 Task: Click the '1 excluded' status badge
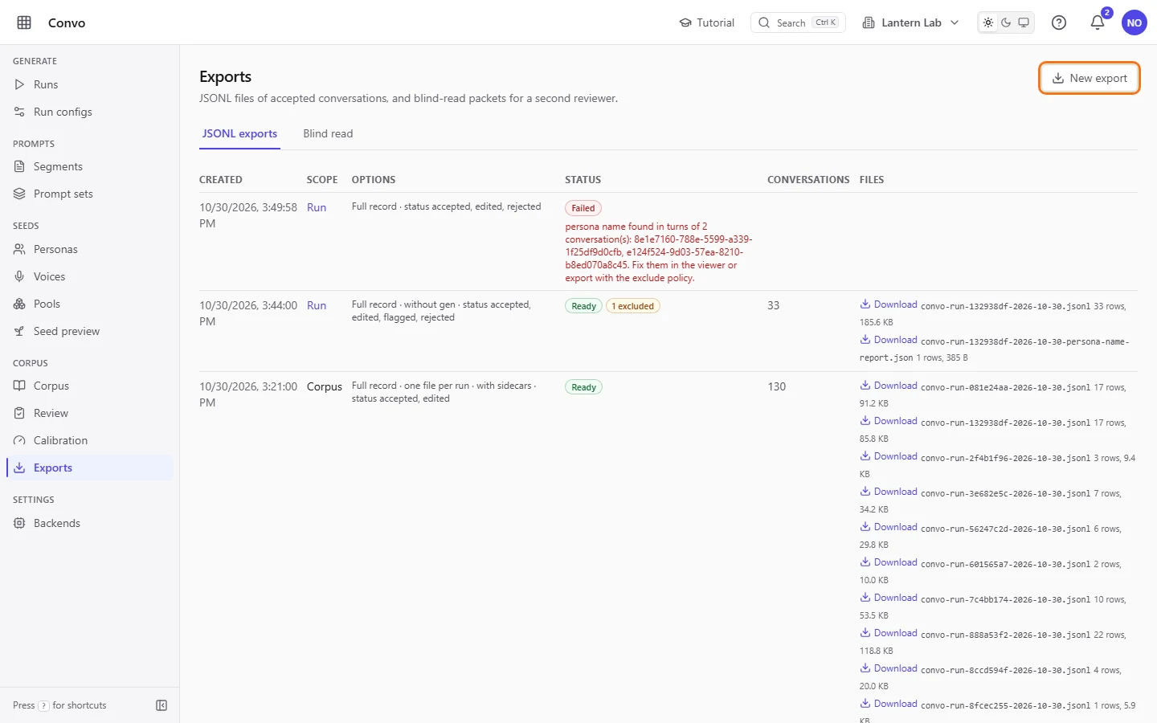[x=633, y=306]
